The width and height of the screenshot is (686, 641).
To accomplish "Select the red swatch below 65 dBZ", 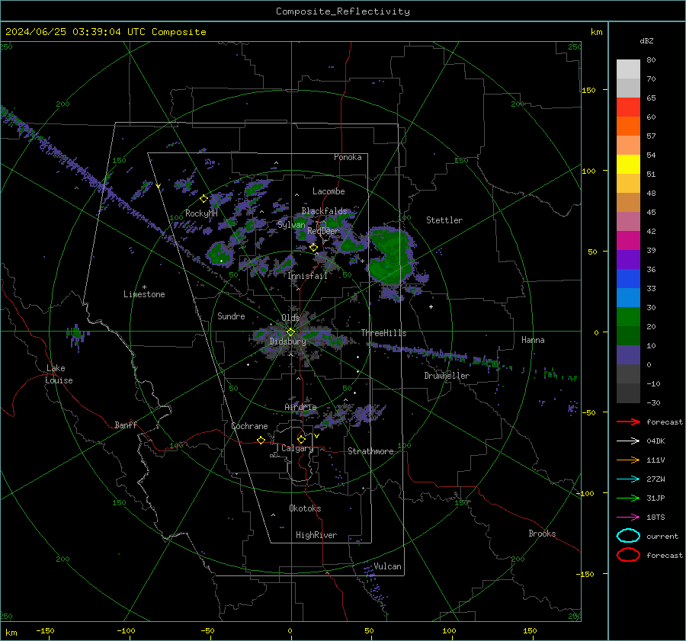I will (628, 107).
